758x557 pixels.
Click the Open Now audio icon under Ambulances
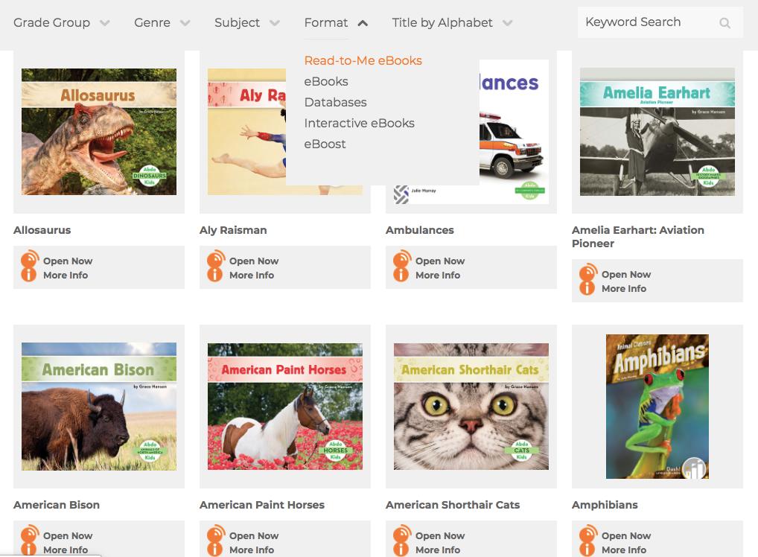pyautogui.click(x=401, y=260)
